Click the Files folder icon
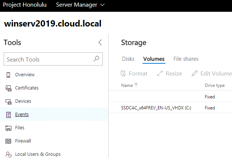Image resolution: width=232 pixels, height=158 pixels. click(8, 128)
